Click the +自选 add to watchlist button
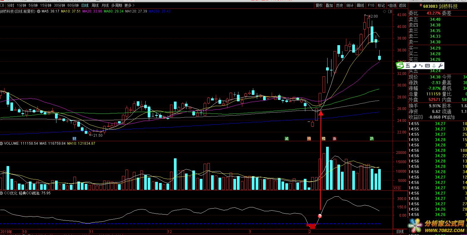Viewport: 467px width, 235px height. point(392,5)
